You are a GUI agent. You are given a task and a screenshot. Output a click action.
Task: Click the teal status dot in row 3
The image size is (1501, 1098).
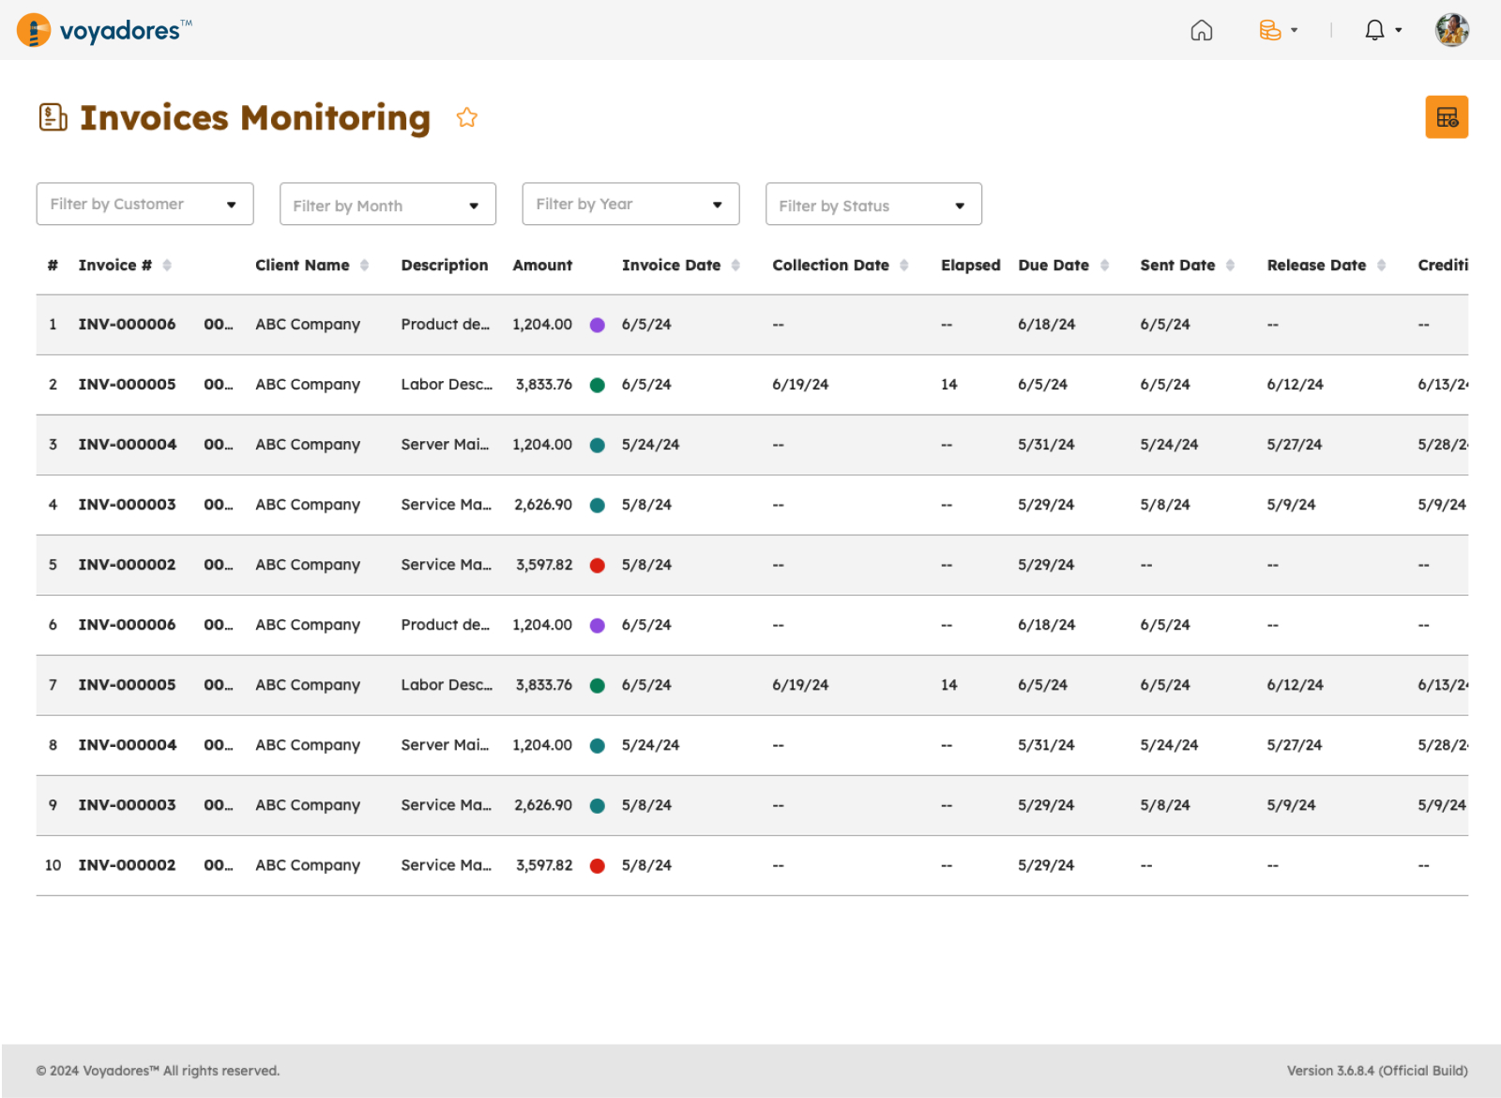click(598, 445)
